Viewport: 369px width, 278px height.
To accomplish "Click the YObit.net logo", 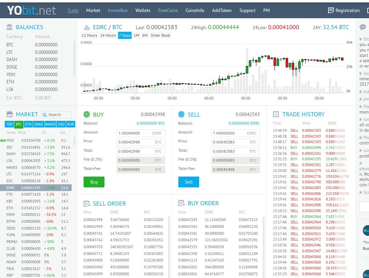I will (x=32, y=10).
